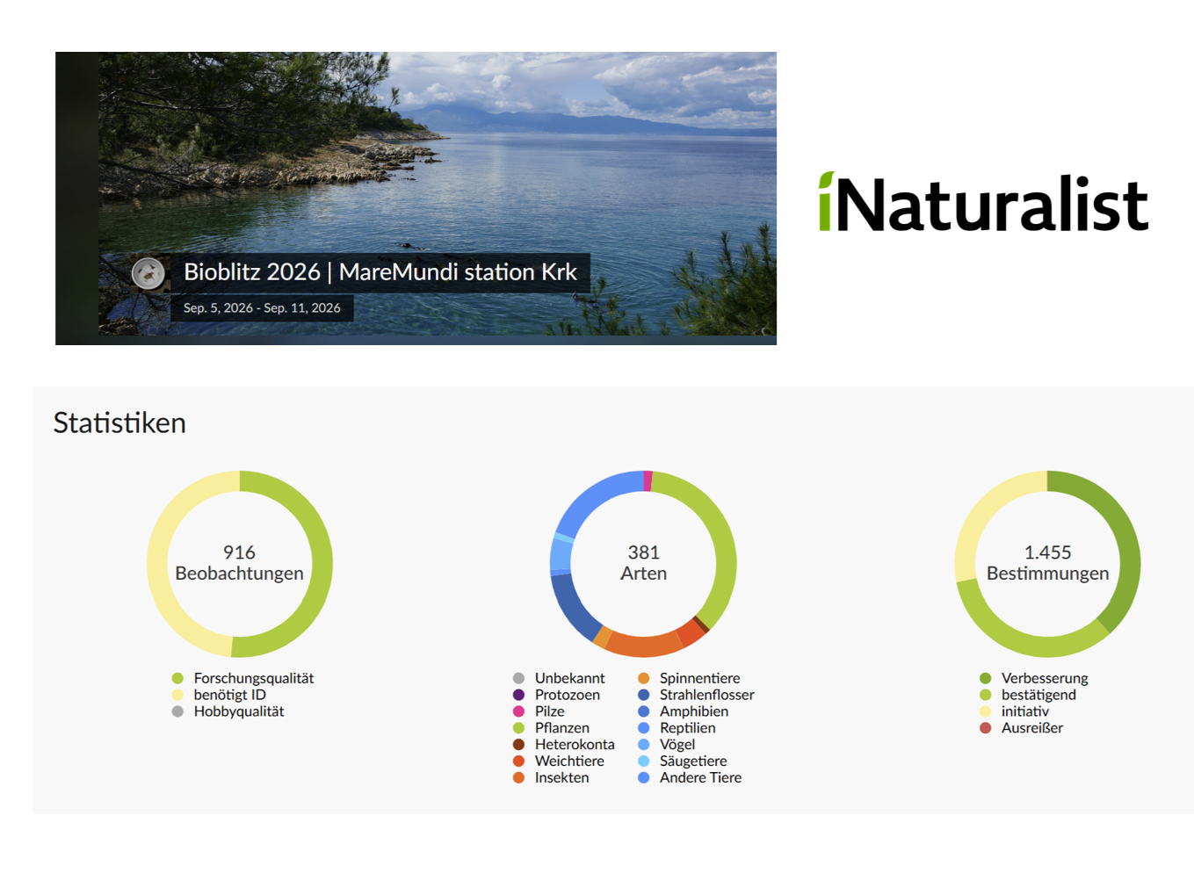Viewport: 1194px width, 895px height.
Task: Click the Strahlenflosser legend entry
Action: pyautogui.click(x=696, y=695)
